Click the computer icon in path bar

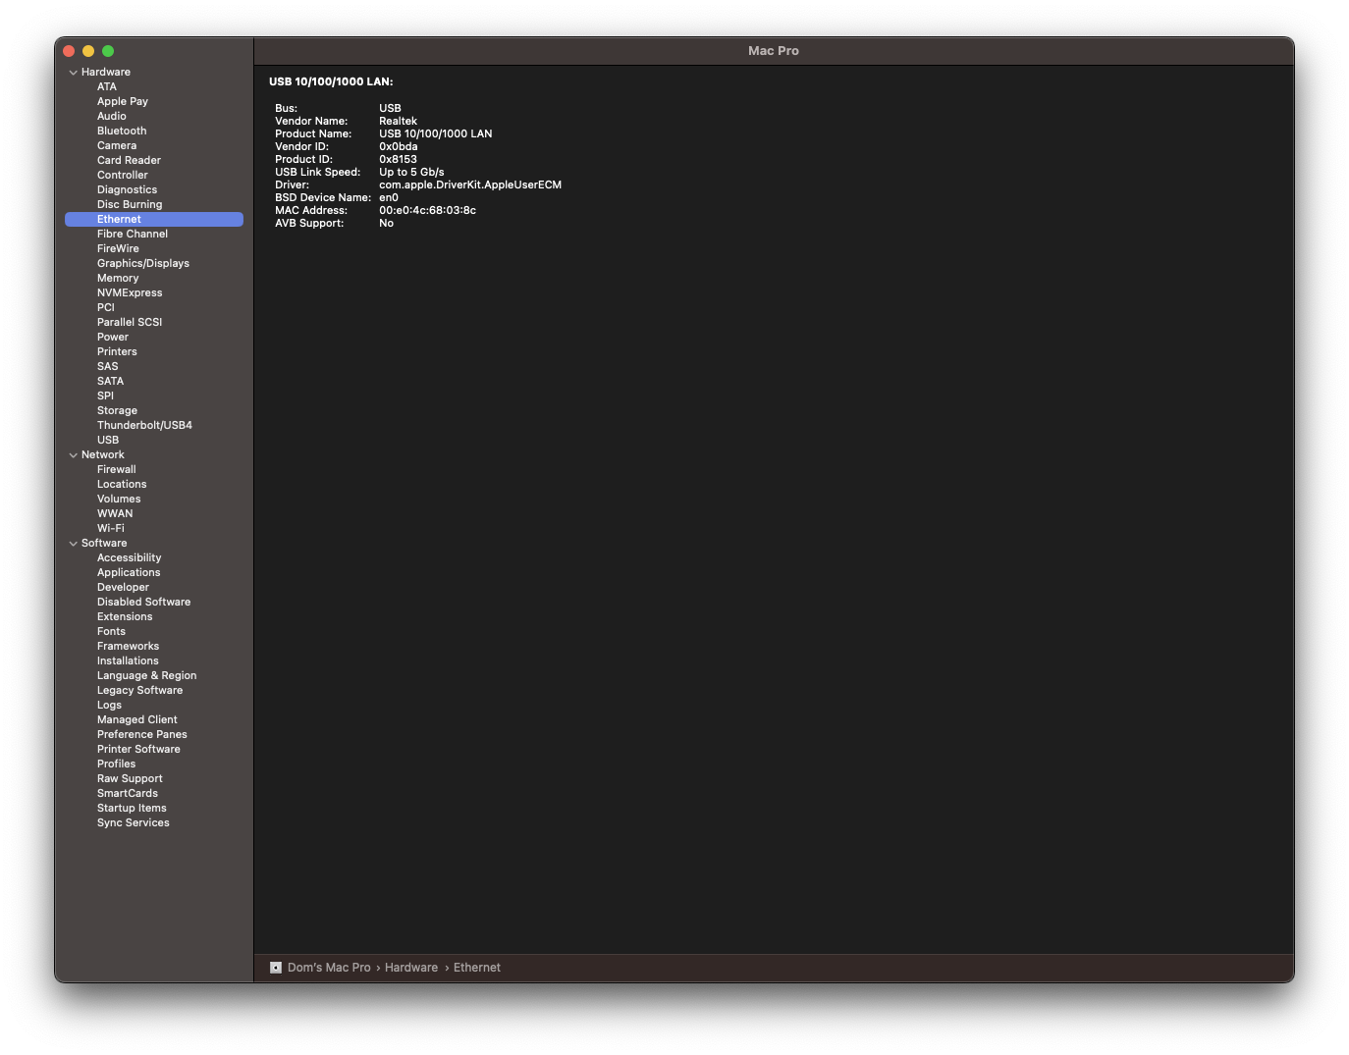pos(276,968)
